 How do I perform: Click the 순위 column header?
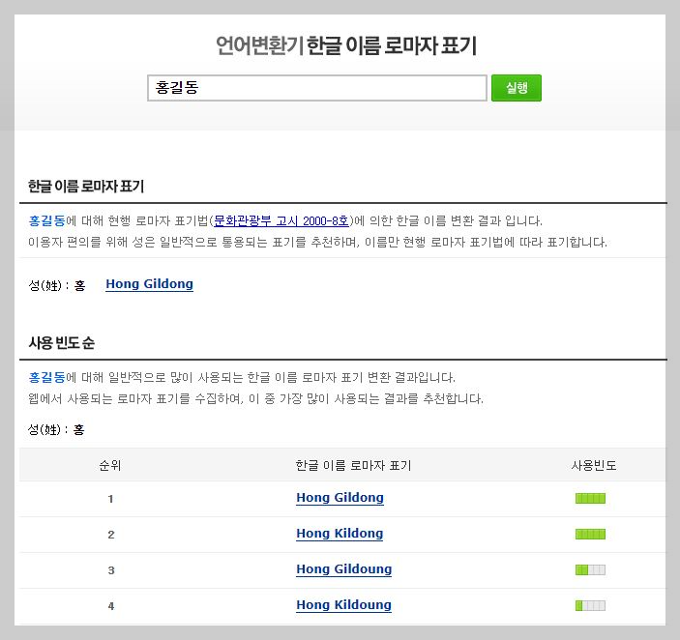pyautogui.click(x=110, y=465)
